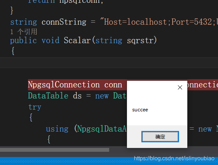Click the '1 个引用' reference link

click(24, 32)
